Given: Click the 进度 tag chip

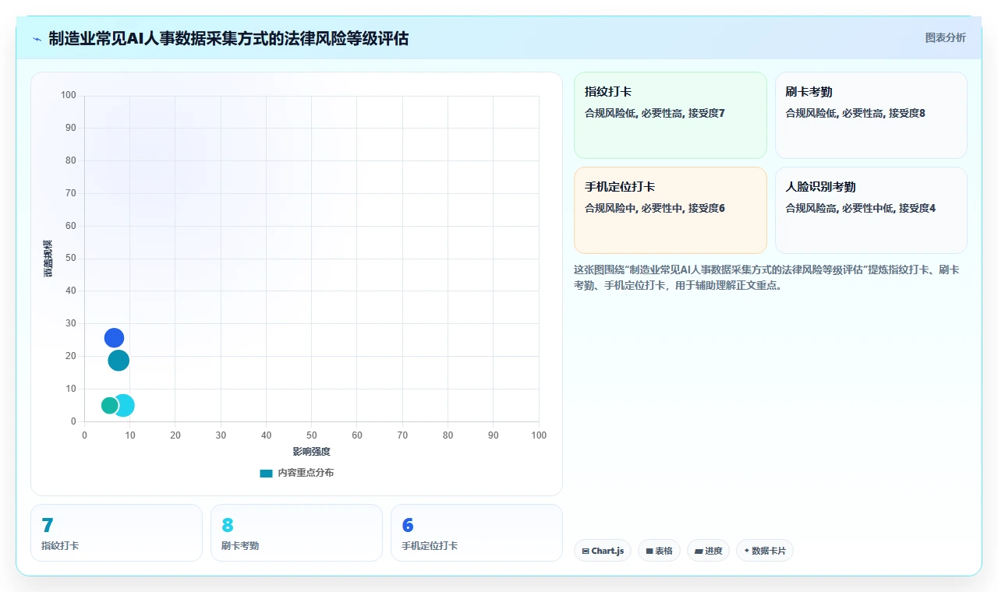Looking at the screenshot, I should 708,551.
